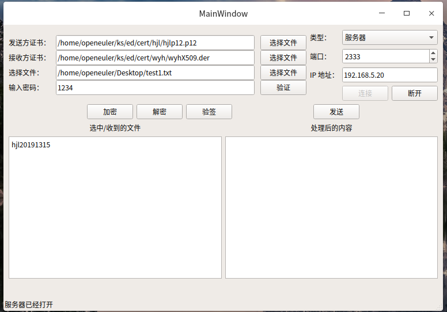Click the greyed-out 连接 connect button

[x=365, y=93]
